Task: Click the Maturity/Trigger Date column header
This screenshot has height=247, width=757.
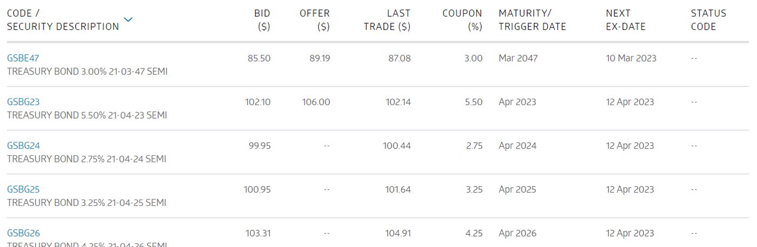Action: [532, 20]
